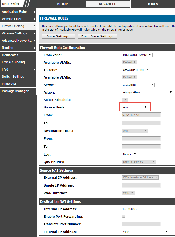
Task: Expand Wireless Settings submenu arrow
Action: [x=34, y=33]
